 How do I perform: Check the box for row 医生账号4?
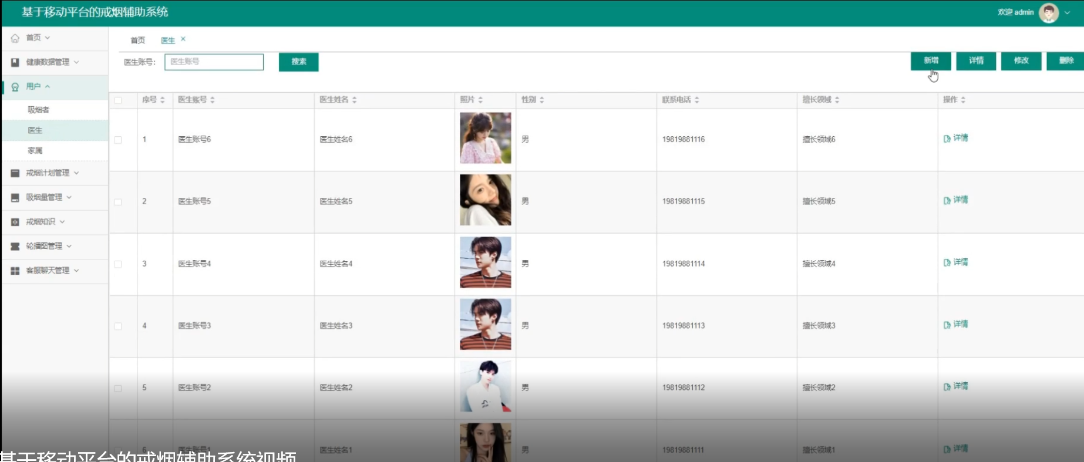[118, 264]
